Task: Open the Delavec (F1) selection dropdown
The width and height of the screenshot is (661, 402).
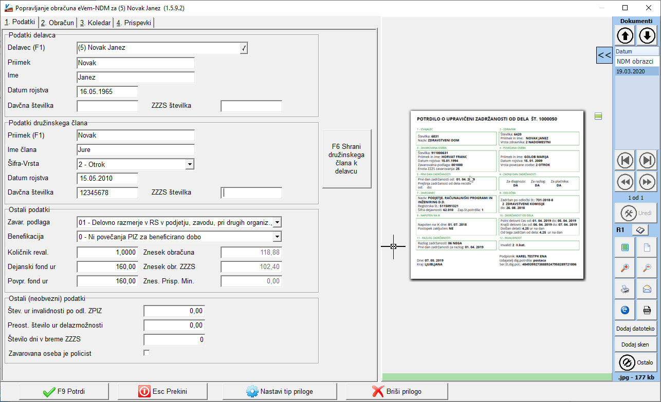Action: 244,48
